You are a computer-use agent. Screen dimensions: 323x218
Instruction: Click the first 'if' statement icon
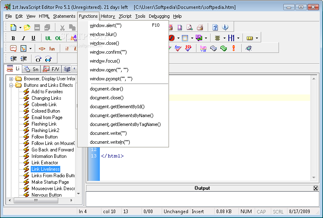(67, 49)
